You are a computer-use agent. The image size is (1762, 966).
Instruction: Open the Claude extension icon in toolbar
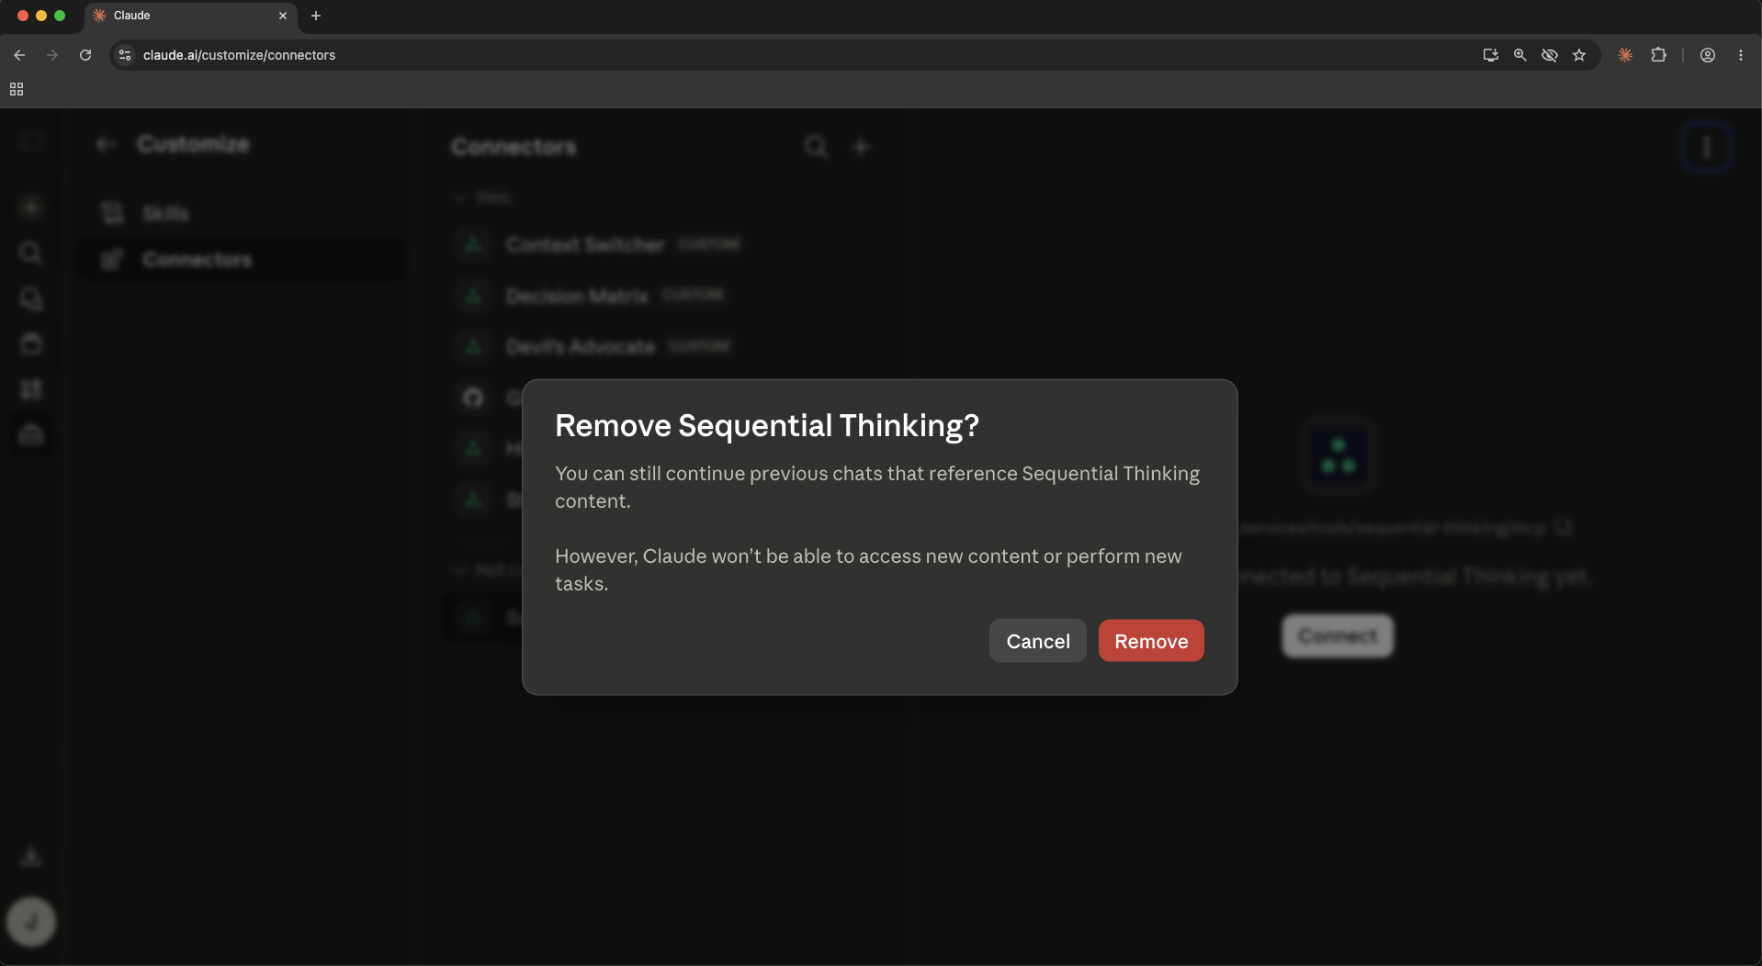tap(1625, 55)
